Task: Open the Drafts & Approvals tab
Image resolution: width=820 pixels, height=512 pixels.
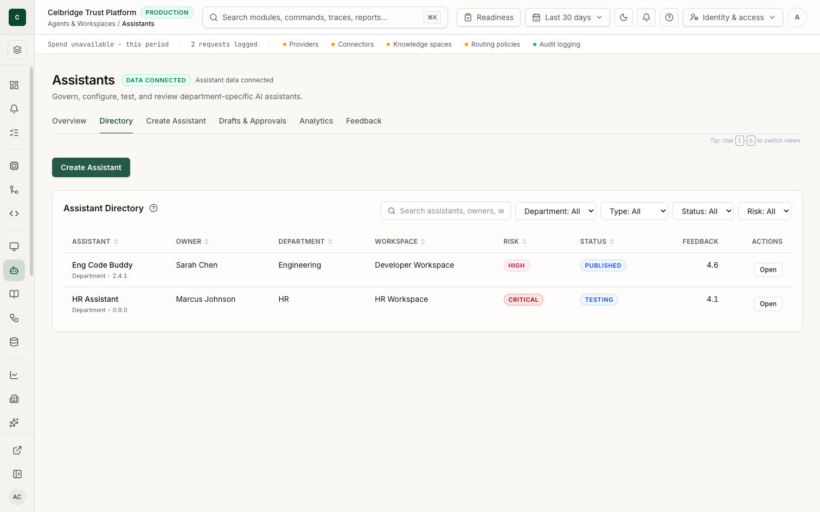Action: 253,121
